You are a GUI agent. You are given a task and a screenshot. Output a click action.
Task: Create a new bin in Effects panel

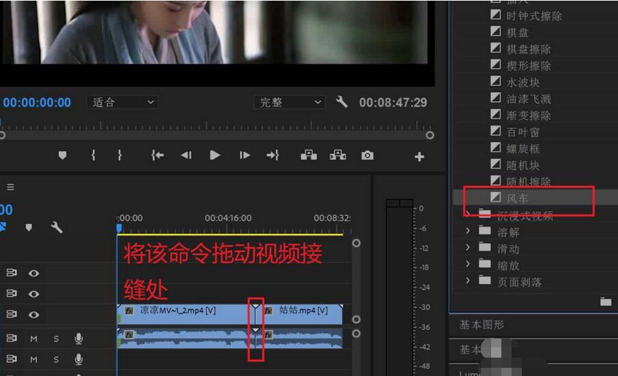coord(606,302)
